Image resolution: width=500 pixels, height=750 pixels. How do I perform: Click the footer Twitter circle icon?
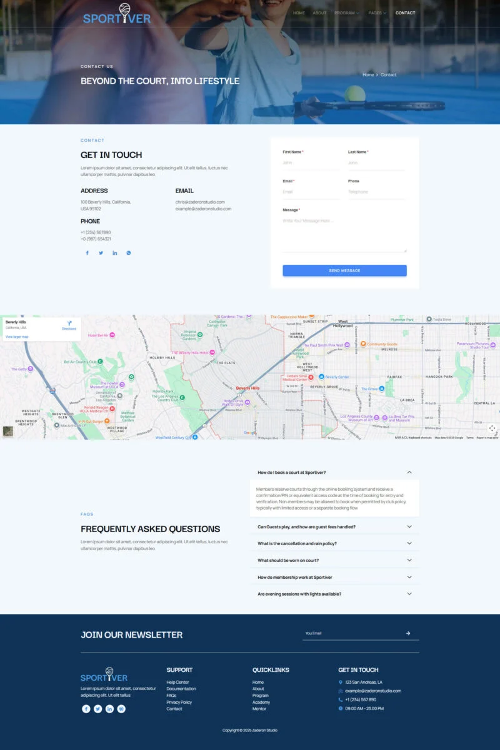click(x=98, y=709)
